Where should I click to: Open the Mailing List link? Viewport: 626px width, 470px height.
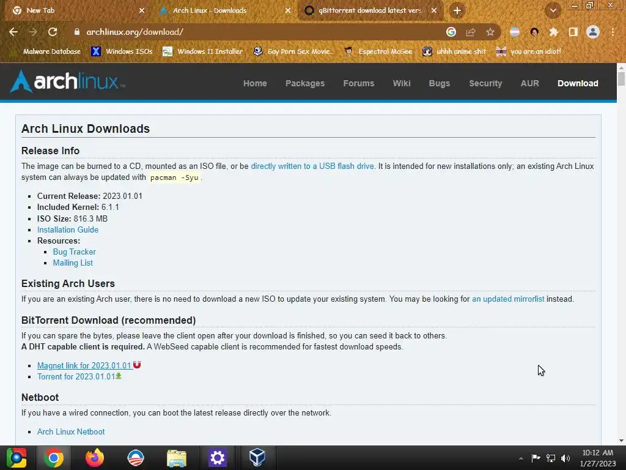click(73, 263)
